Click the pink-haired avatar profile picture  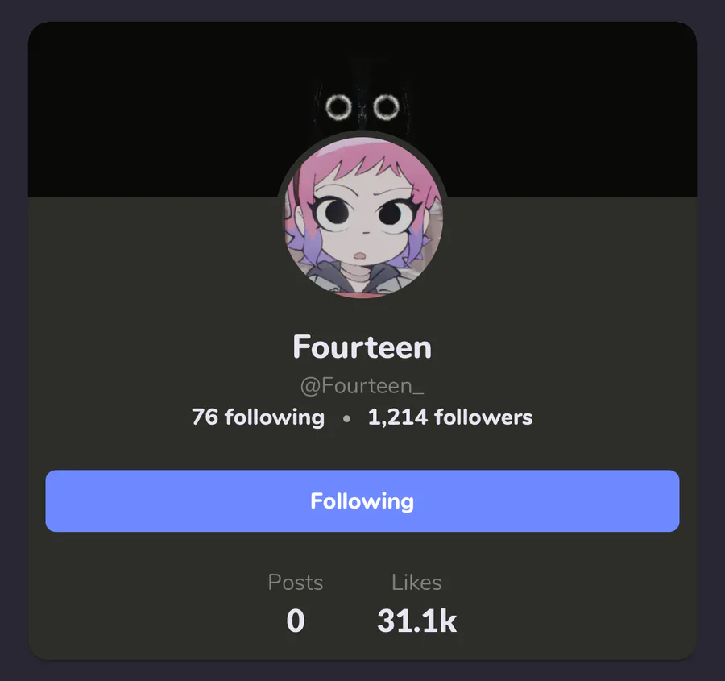click(362, 216)
